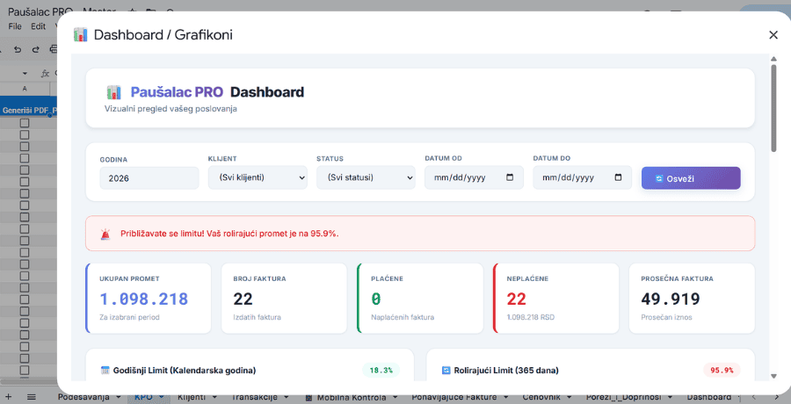This screenshot has height=404, width=791.
Task: Click the Rolirajući Limit (365 dana) heading
Action: click(506, 371)
